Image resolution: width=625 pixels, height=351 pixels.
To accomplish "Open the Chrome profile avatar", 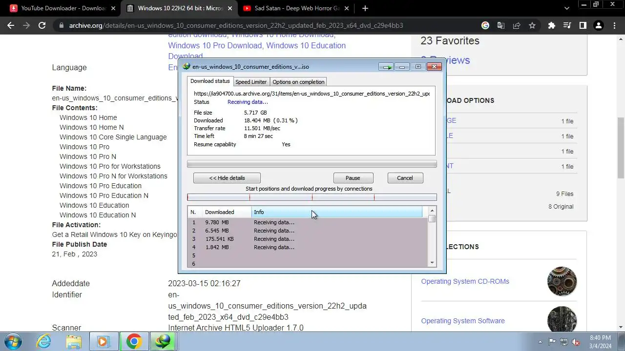I will 599,25.
